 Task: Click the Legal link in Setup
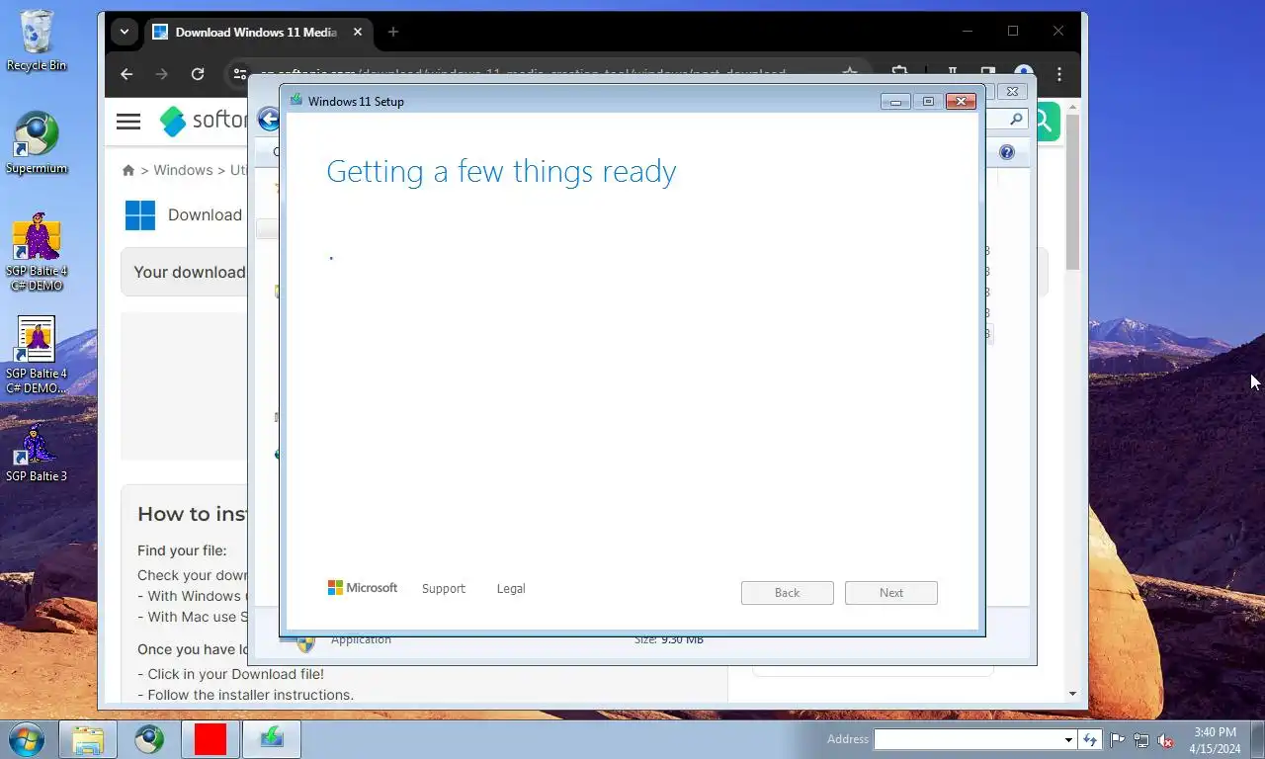click(x=511, y=588)
